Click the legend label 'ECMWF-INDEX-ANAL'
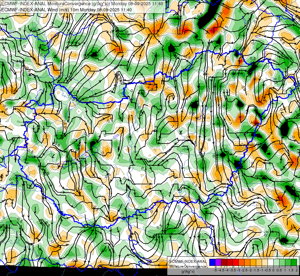 click(188, 262)
